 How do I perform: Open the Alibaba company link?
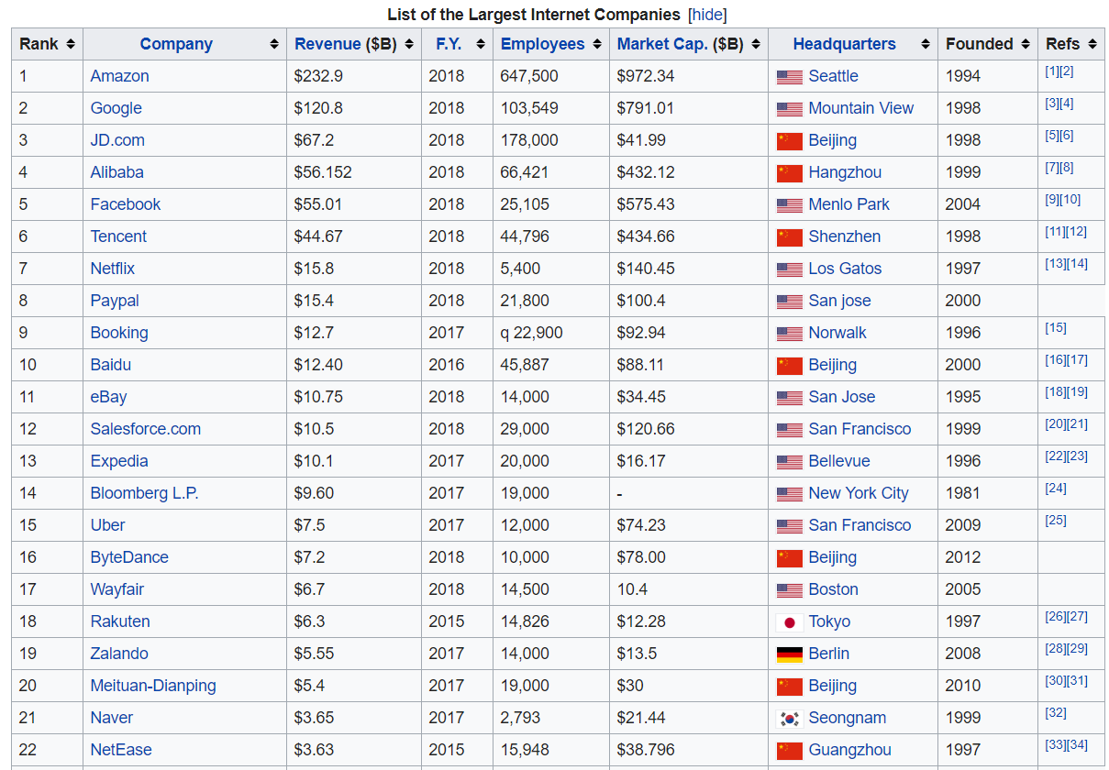pyautogui.click(x=116, y=172)
